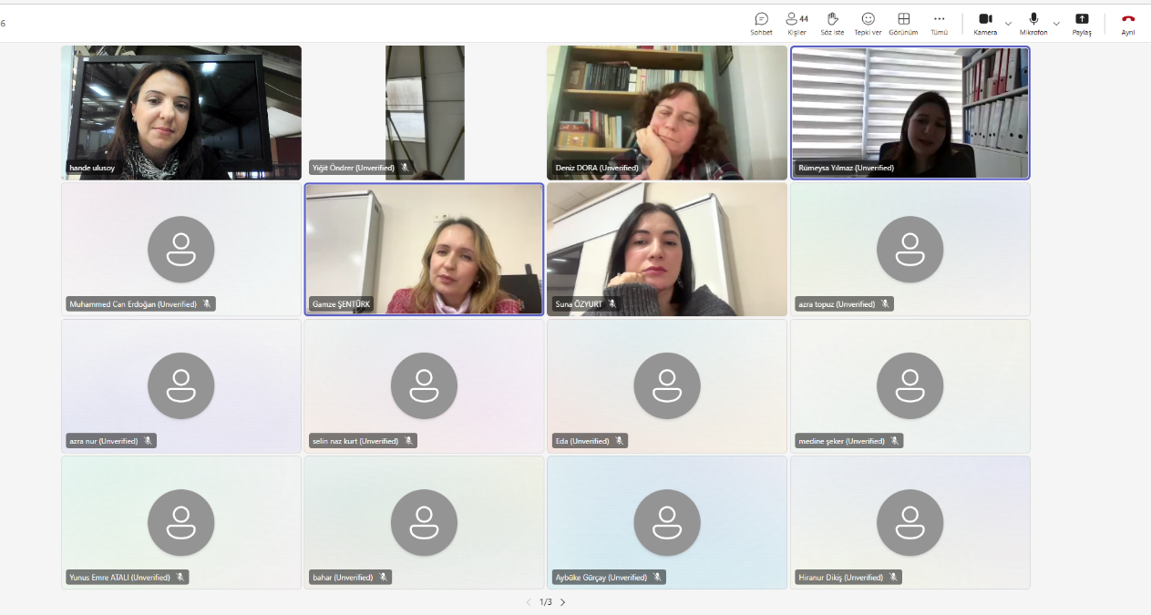Screen dimensions: 1151x615
Task: Open Tepki ver reactions
Action: 868,23
